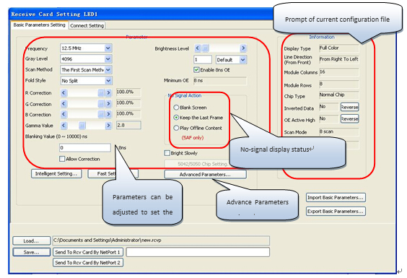Expand the Gray Level dropdown
The height and width of the screenshot is (278, 407).
[108, 59]
